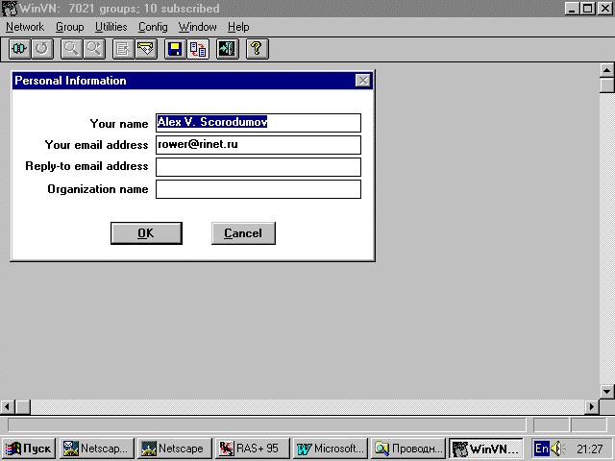Screen dimensions: 615x461
Task: Switch to Microsoft Word taskbar item
Action: 331,449
